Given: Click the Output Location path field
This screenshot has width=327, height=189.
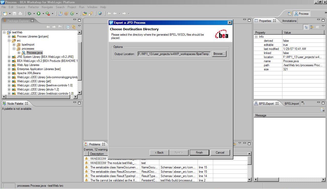Looking at the screenshot, I should click(x=174, y=54).
